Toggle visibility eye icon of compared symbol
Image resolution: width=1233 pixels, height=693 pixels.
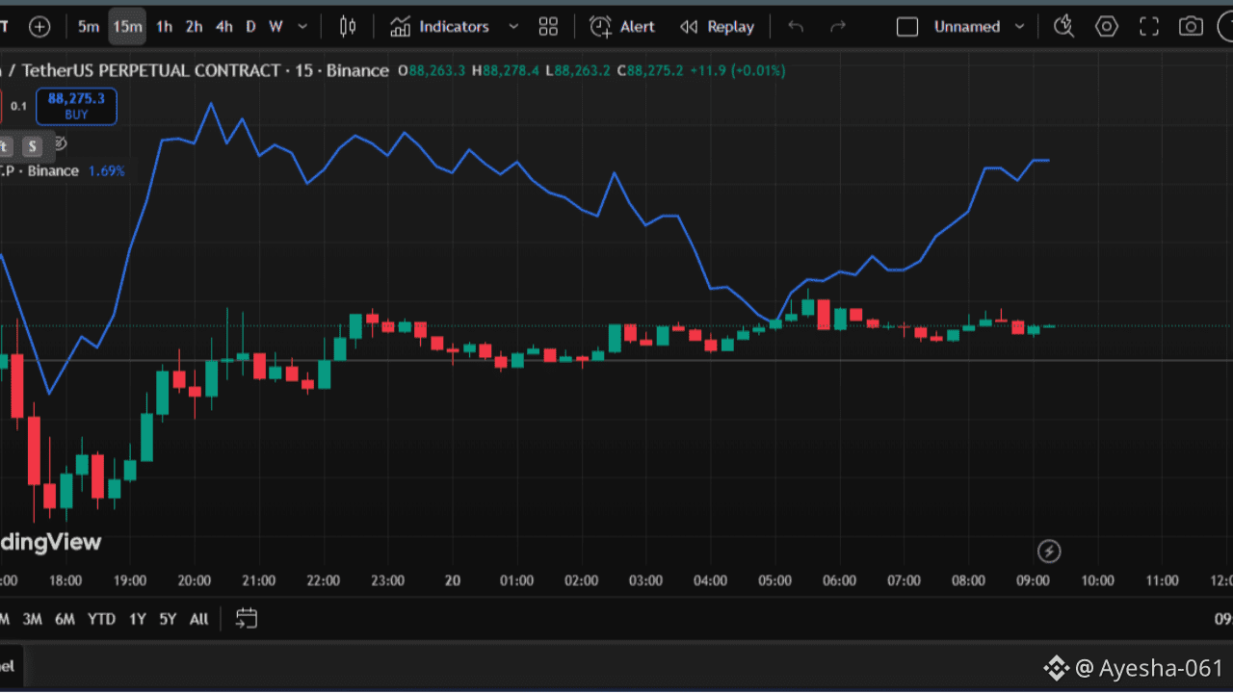tap(60, 144)
